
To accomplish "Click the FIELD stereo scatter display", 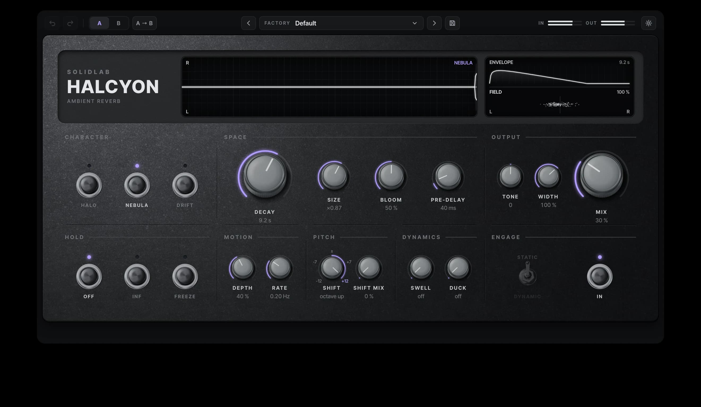I will [559, 104].
